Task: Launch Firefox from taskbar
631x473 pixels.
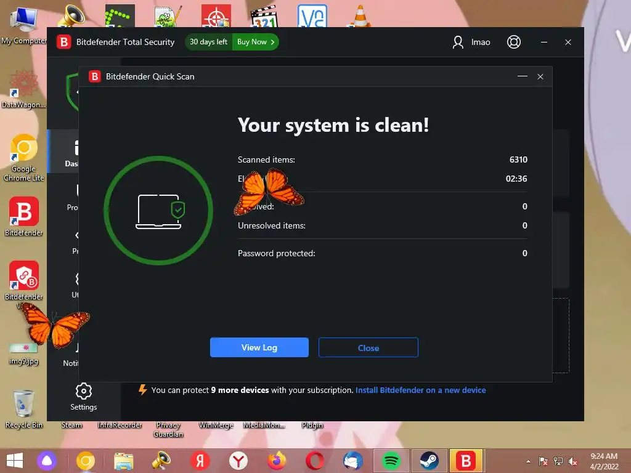Action: tap(277, 461)
